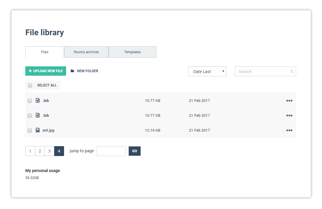Click UPLOAD NEW FILE button
Image resolution: width=322 pixels, height=209 pixels.
[x=46, y=71]
